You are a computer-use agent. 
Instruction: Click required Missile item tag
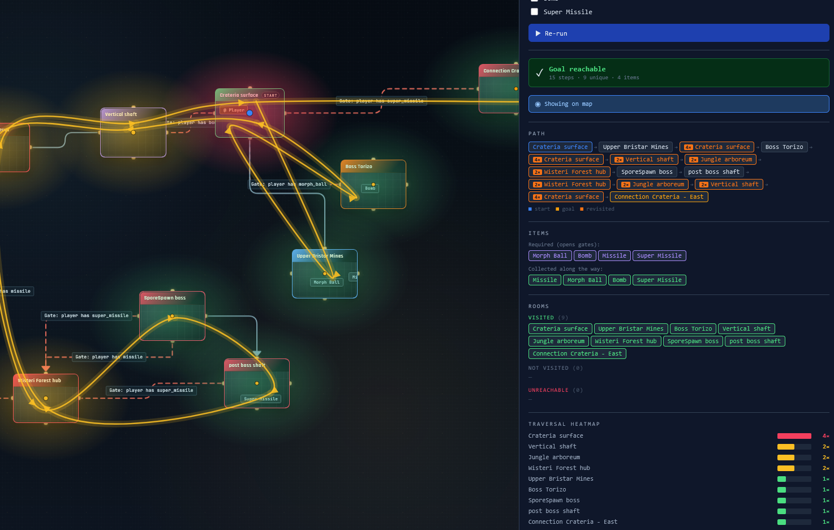tap(614, 255)
